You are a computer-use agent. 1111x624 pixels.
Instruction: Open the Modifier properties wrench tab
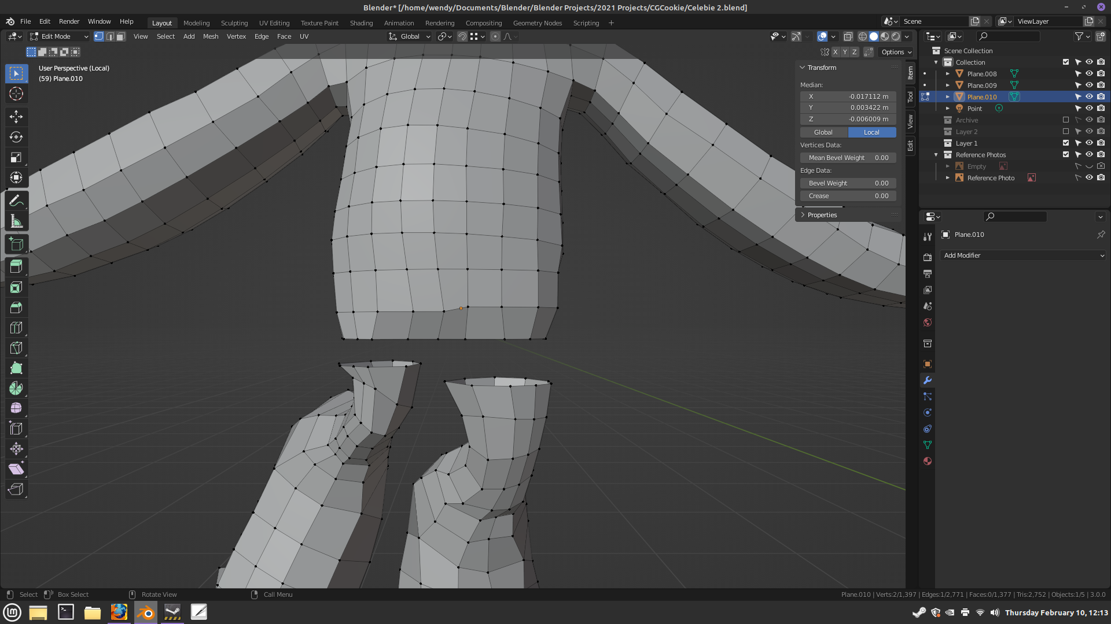pyautogui.click(x=928, y=380)
